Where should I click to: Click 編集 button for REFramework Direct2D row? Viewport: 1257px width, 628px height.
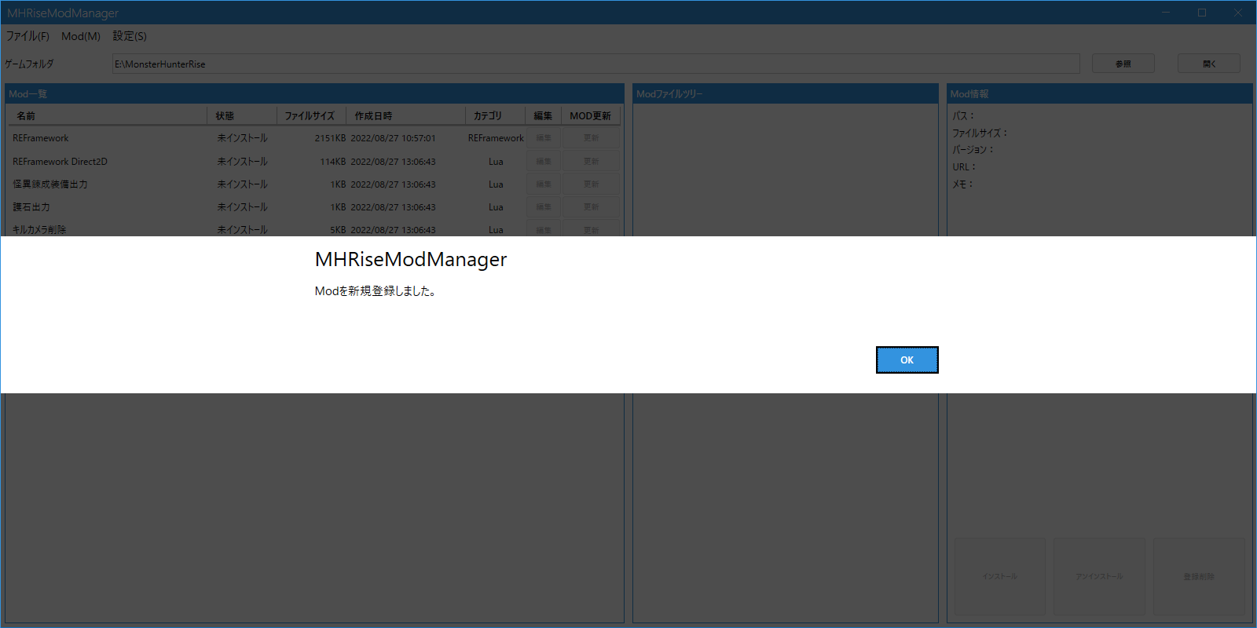(544, 161)
